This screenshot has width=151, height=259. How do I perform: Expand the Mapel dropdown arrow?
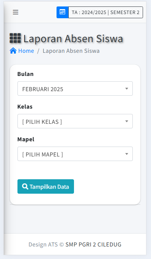(127, 154)
